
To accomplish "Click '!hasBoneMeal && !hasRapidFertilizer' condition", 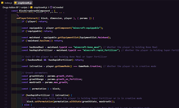I will click(49, 60).
